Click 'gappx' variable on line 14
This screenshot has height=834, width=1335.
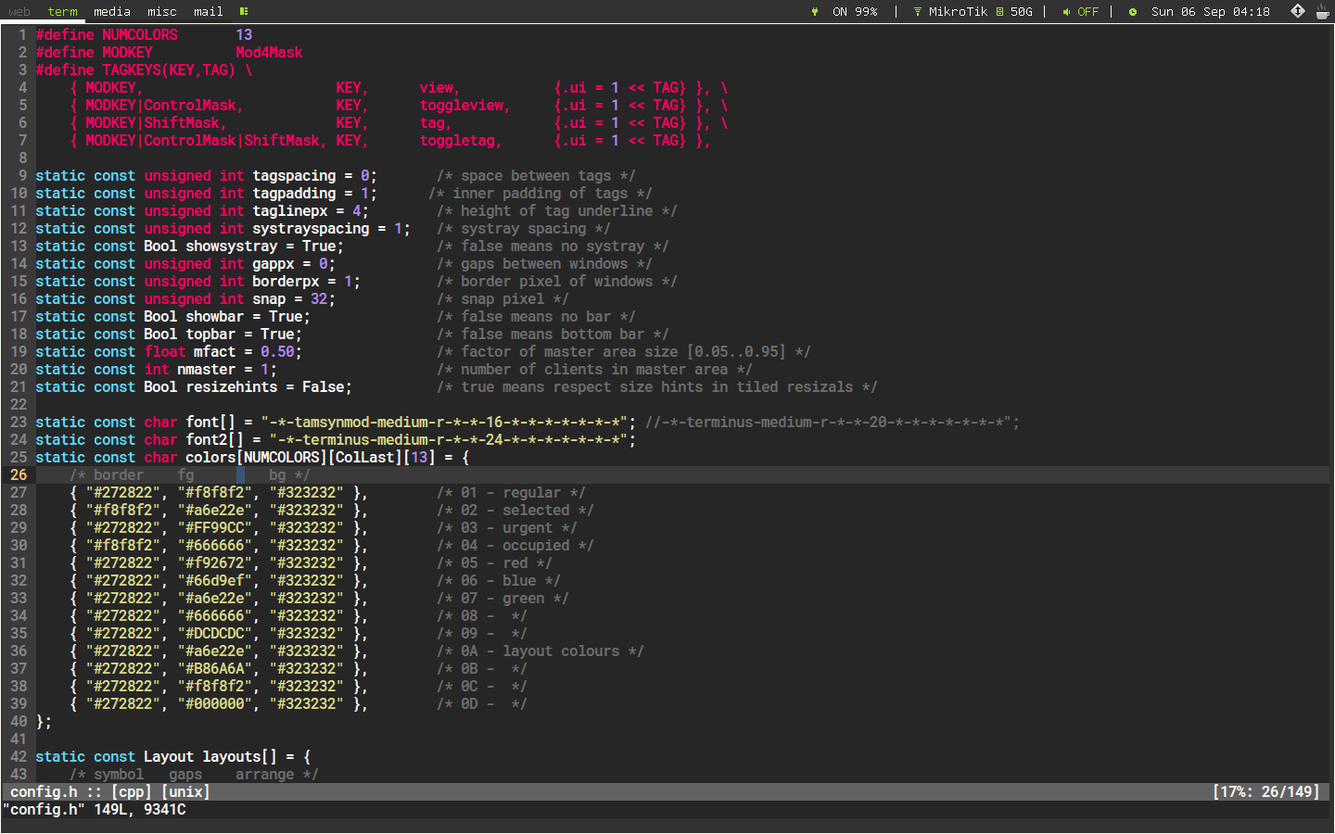coord(273,264)
